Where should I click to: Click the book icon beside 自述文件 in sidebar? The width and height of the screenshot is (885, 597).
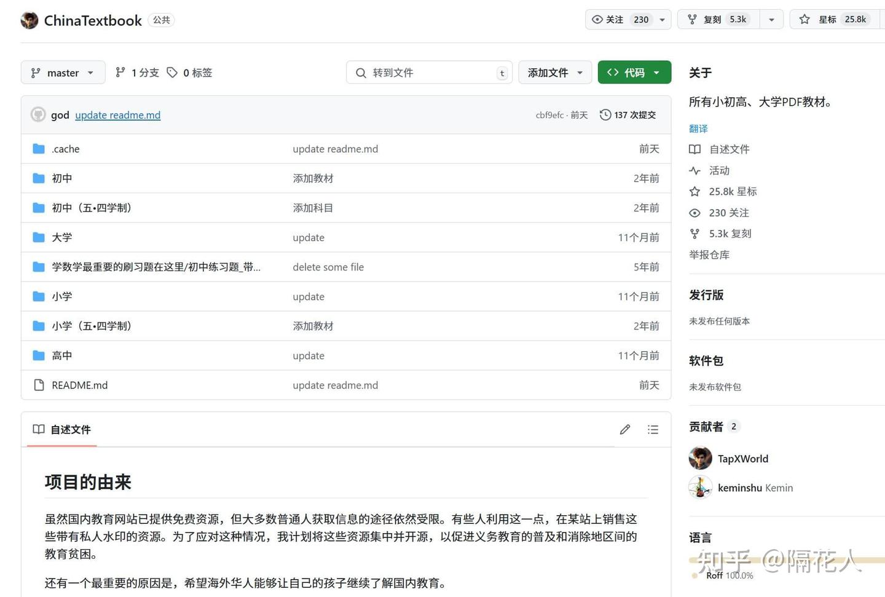pyautogui.click(x=694, y=149)
